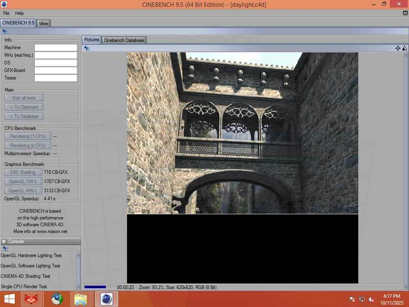Screen dimensions: 409x307
Task: Open the muted volume tray icon
Action: coord(371,299)
